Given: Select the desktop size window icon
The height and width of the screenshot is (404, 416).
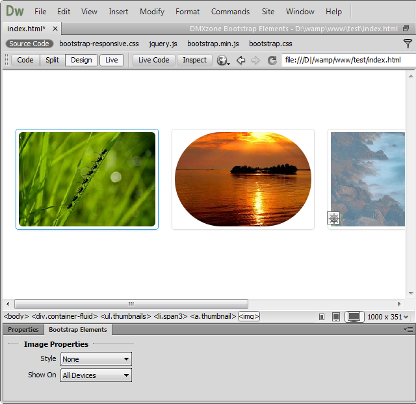Looking at the screenshot, I should click(x=354, y=317).
